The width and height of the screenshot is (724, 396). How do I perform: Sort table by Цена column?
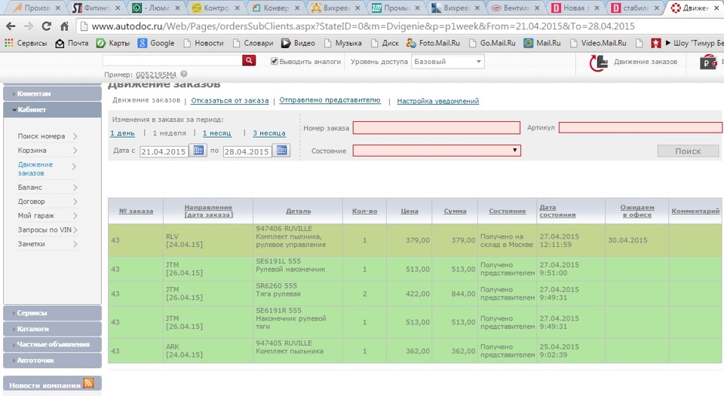[x=409, y=211]
